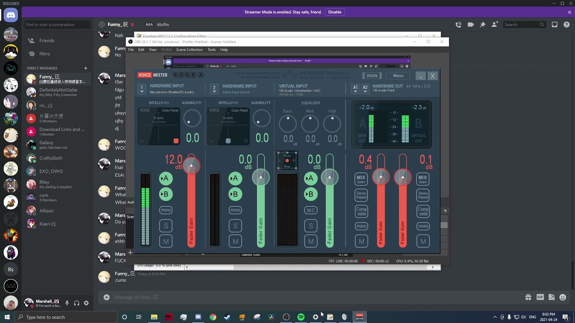Viewport: 575px width, 323px height.
Task: Open Edit menu in OBS
Action: 141,50
